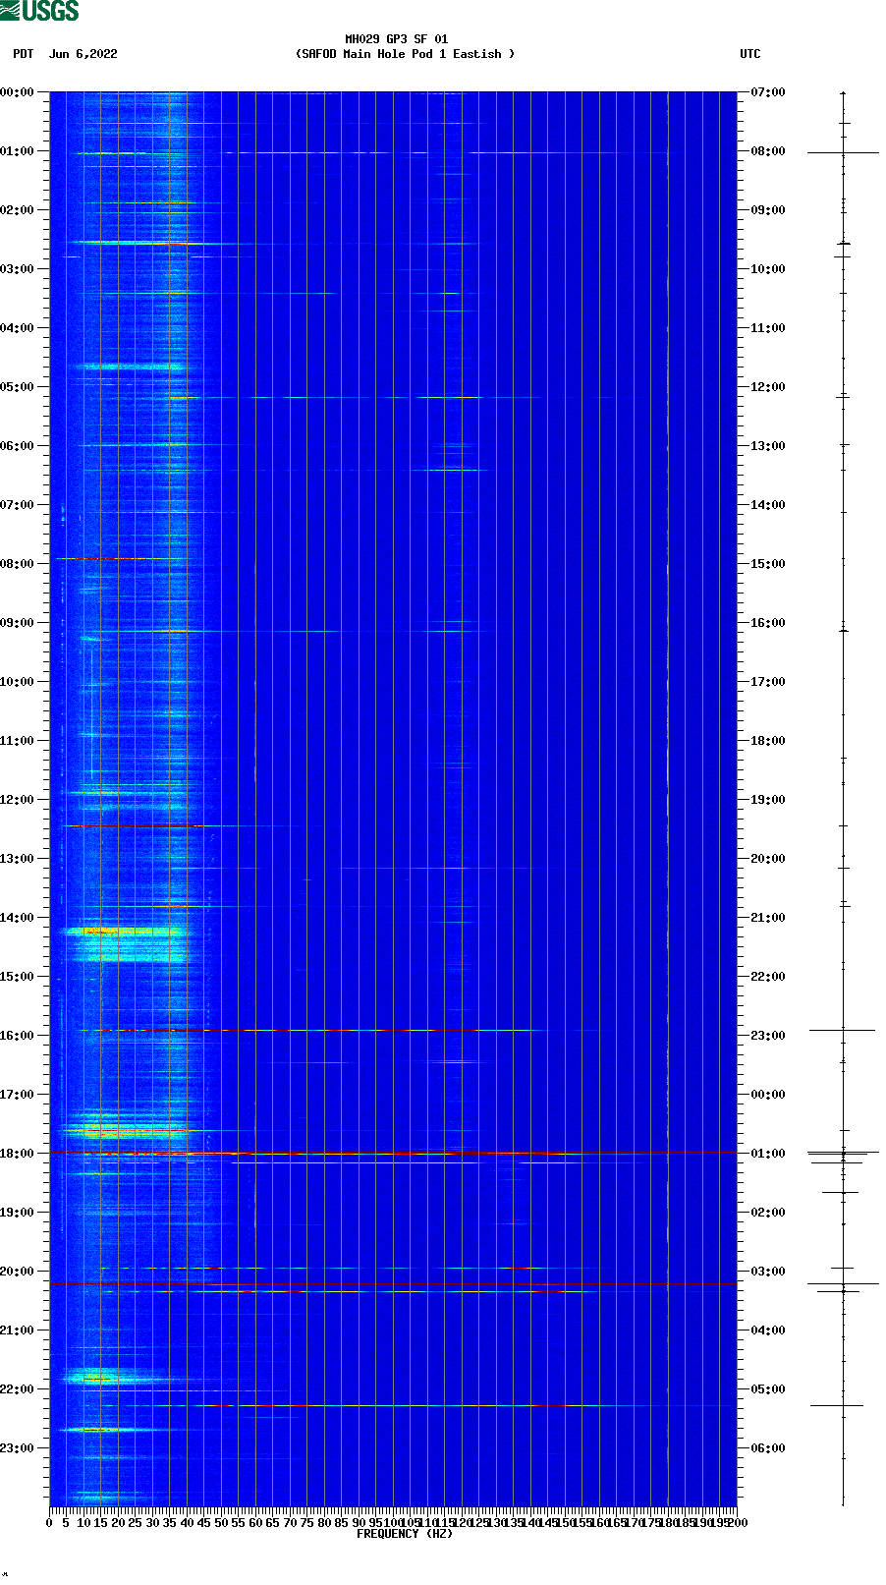Image resolution: width=886 pixels, height=1585 pixels.
Task: Click the seismogram spike near 08:00 UTC
Action: (843, 152)
